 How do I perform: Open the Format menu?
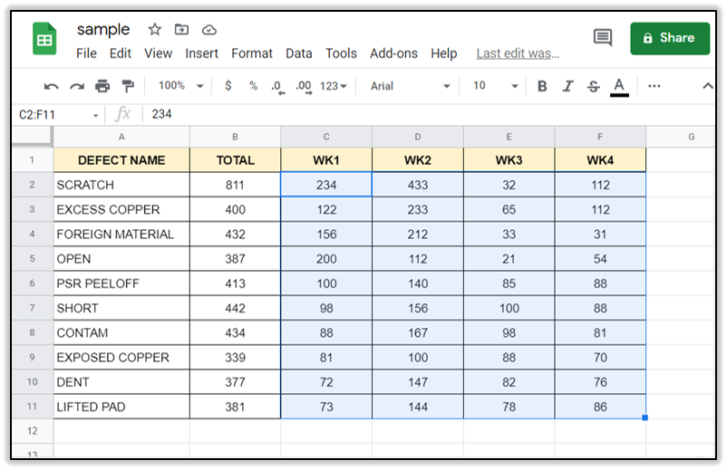point(252,53)
